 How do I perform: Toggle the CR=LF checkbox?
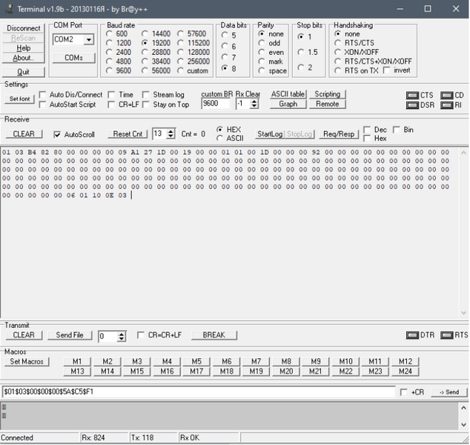pyautogui.click(x=111, y=105)
